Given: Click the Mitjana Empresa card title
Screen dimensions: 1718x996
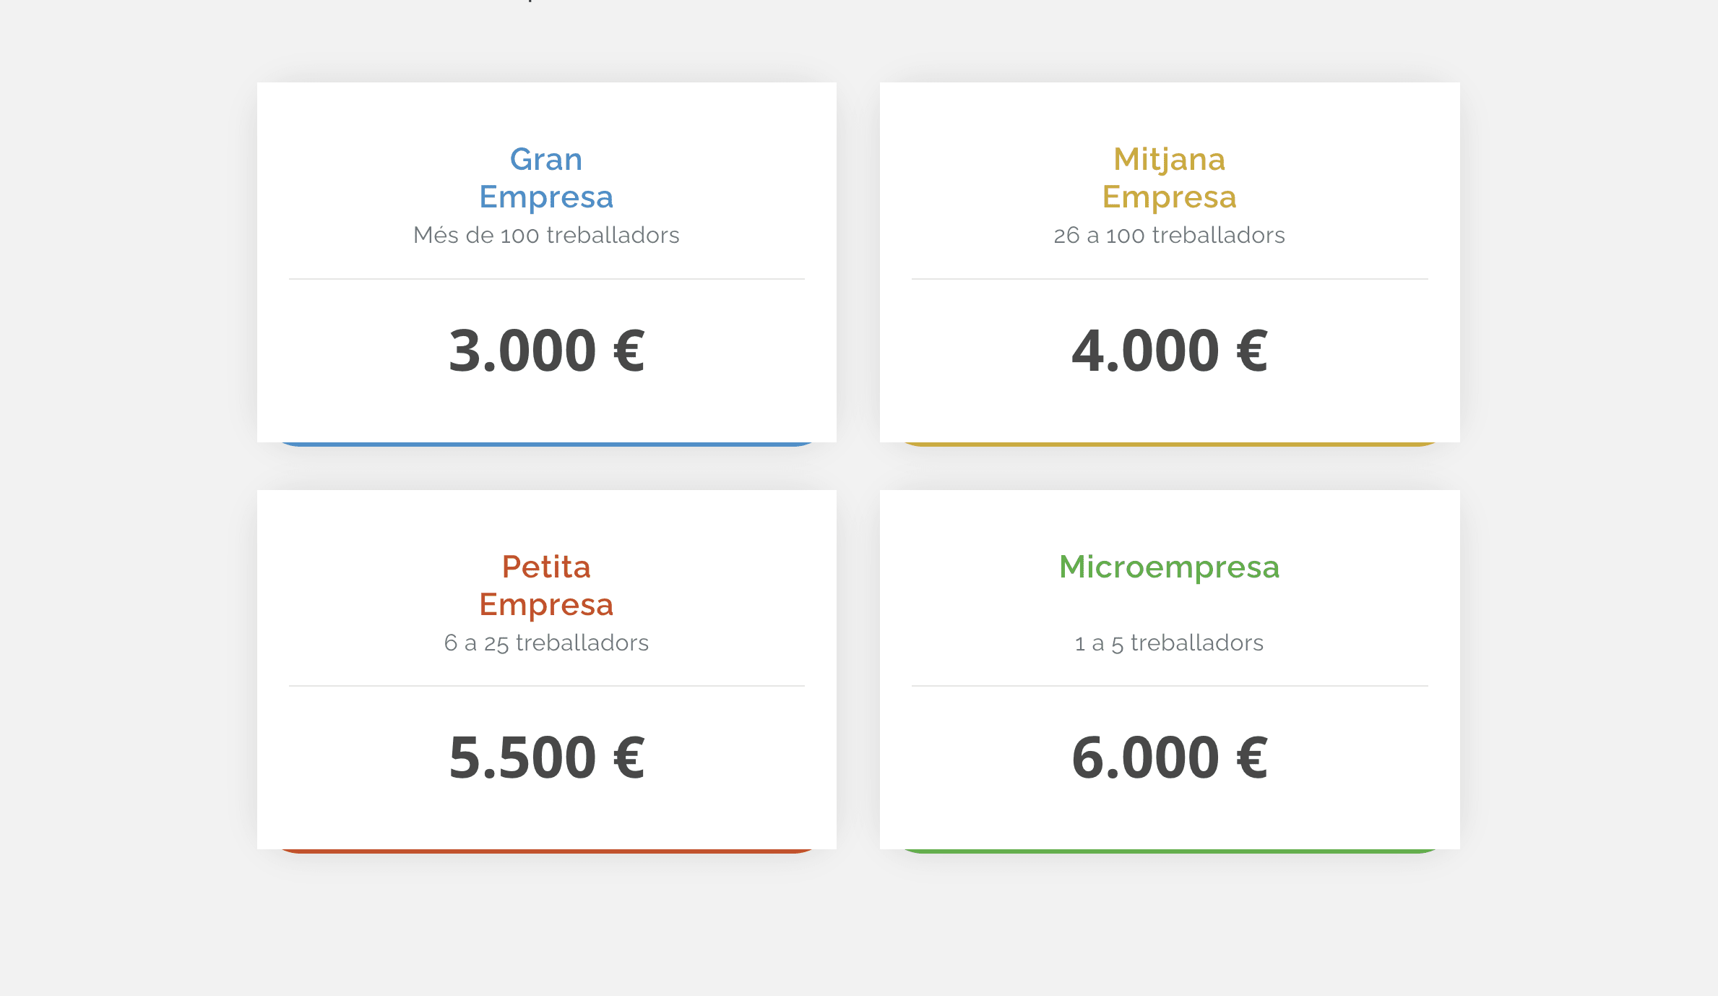Looking at the screenshot, I should [x=1169, y=178].
